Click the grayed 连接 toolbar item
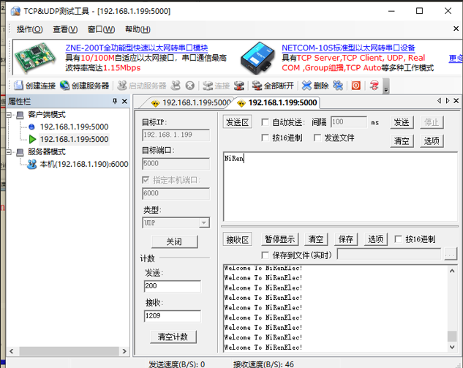Screen dimensions: 463x368 [217, 86]
